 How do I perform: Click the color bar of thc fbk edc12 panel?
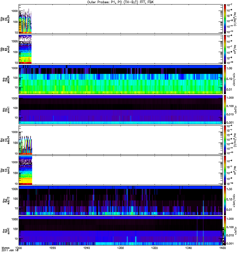(x=225, y=200)
